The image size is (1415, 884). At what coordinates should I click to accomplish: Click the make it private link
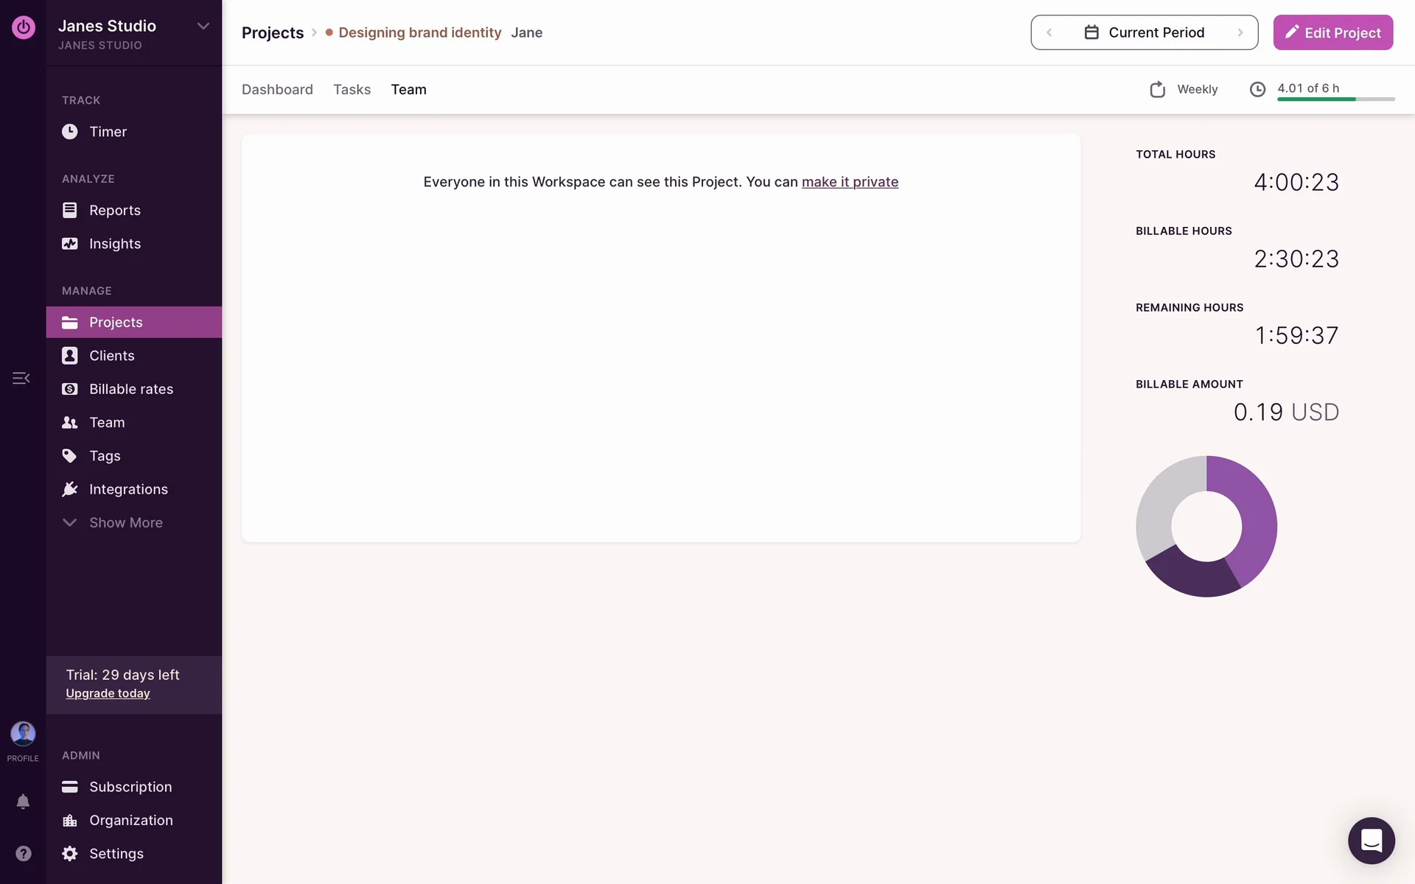click(x=850, y=182)
